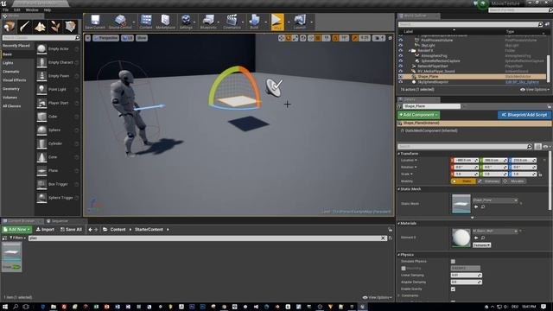Browse to material asset magnifier icon
Image resolution: width=553 pixels, height=311 pixels.
483,238
